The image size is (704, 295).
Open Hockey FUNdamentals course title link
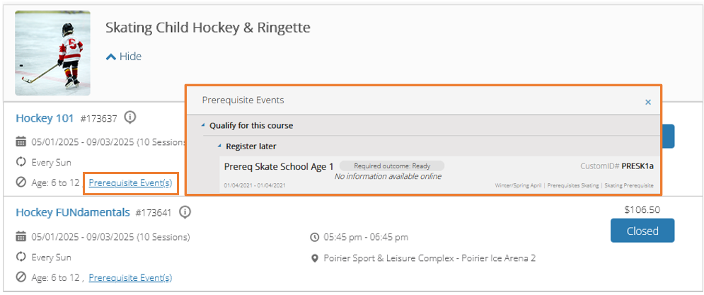click(73, 212)
